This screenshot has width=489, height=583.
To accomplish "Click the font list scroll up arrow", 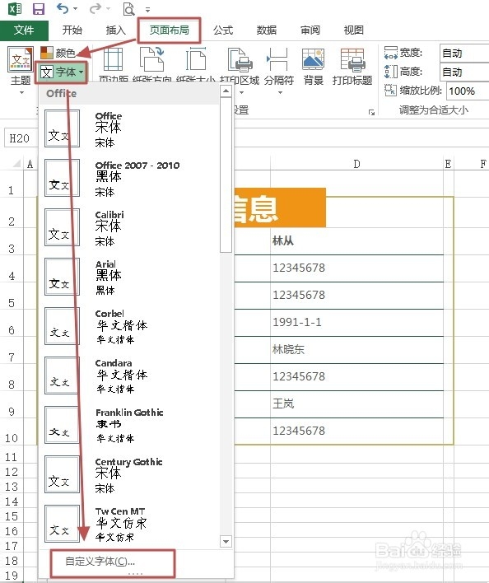I will click(226, 91).
